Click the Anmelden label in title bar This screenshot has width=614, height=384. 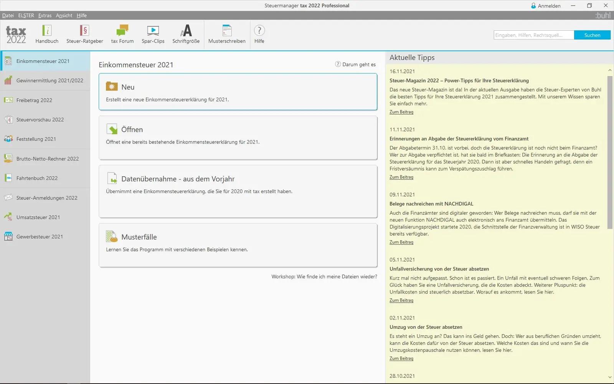click(x=549, y=6)
